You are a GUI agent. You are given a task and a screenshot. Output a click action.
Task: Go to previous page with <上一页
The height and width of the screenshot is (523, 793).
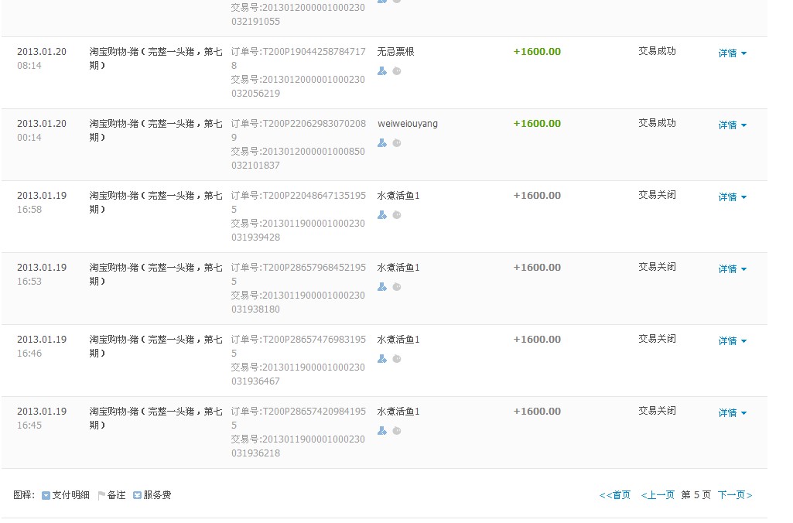pyautogui.click(x=658, y=495)
